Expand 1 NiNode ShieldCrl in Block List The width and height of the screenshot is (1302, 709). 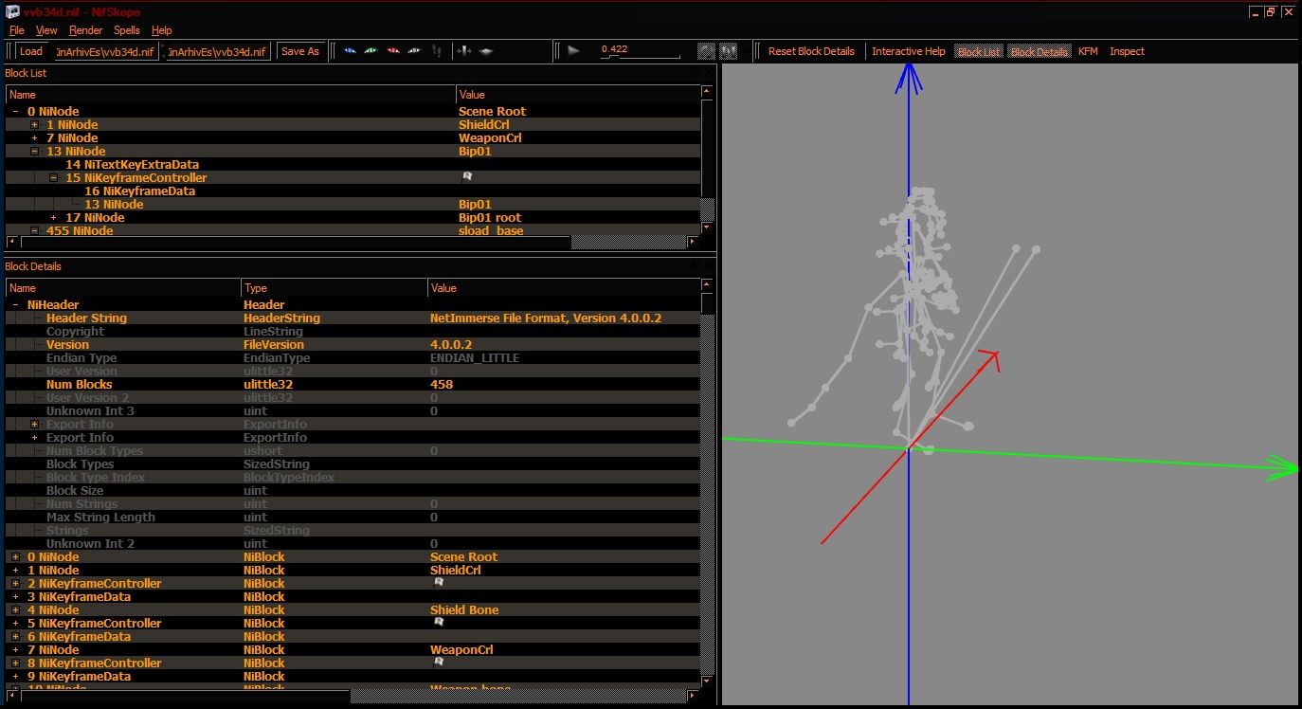click(35, 125)
